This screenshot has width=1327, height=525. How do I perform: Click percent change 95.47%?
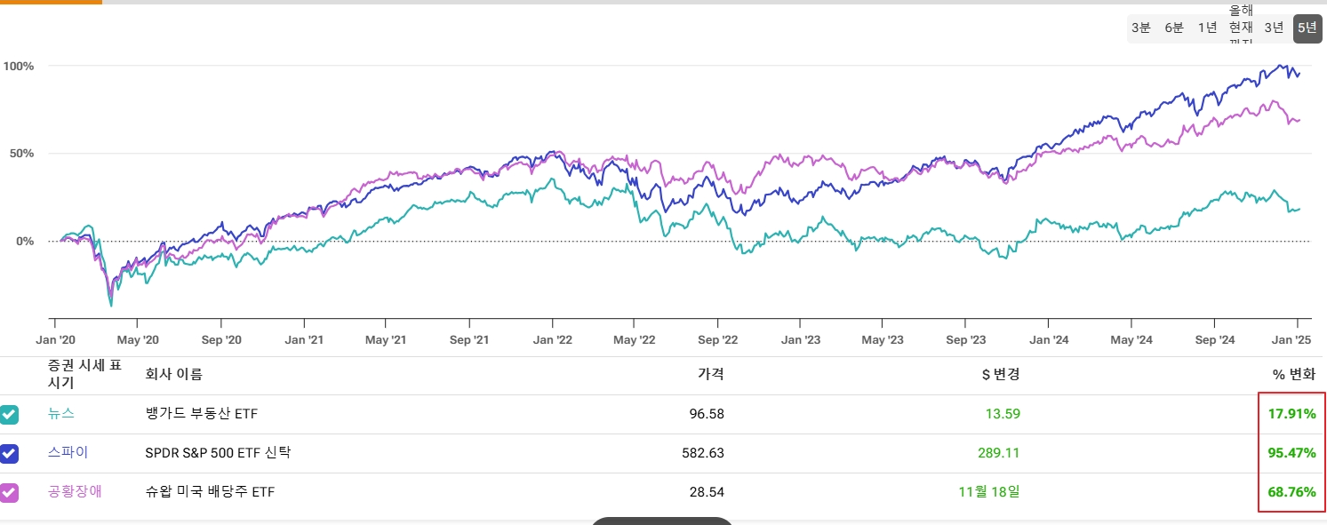pos(1291,453)
